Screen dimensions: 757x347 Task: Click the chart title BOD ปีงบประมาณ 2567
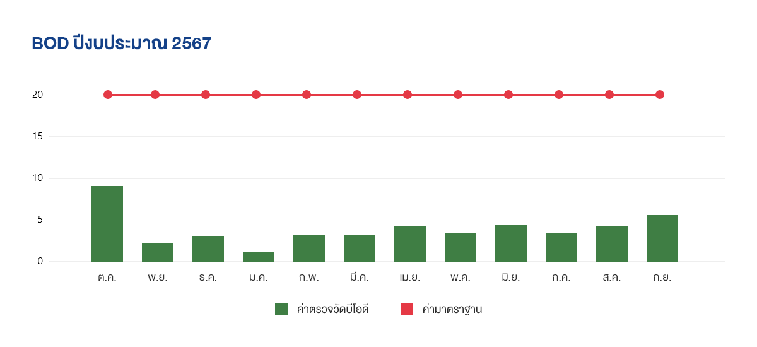(122, 44)
